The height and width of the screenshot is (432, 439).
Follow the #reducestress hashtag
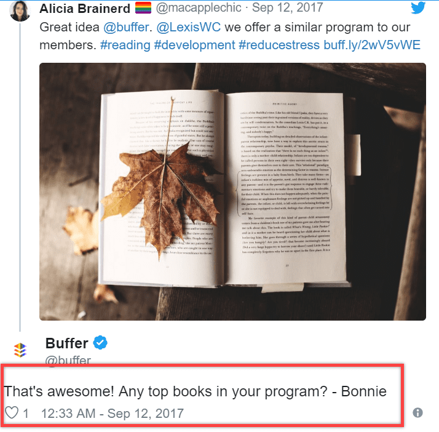coord(279,45)
